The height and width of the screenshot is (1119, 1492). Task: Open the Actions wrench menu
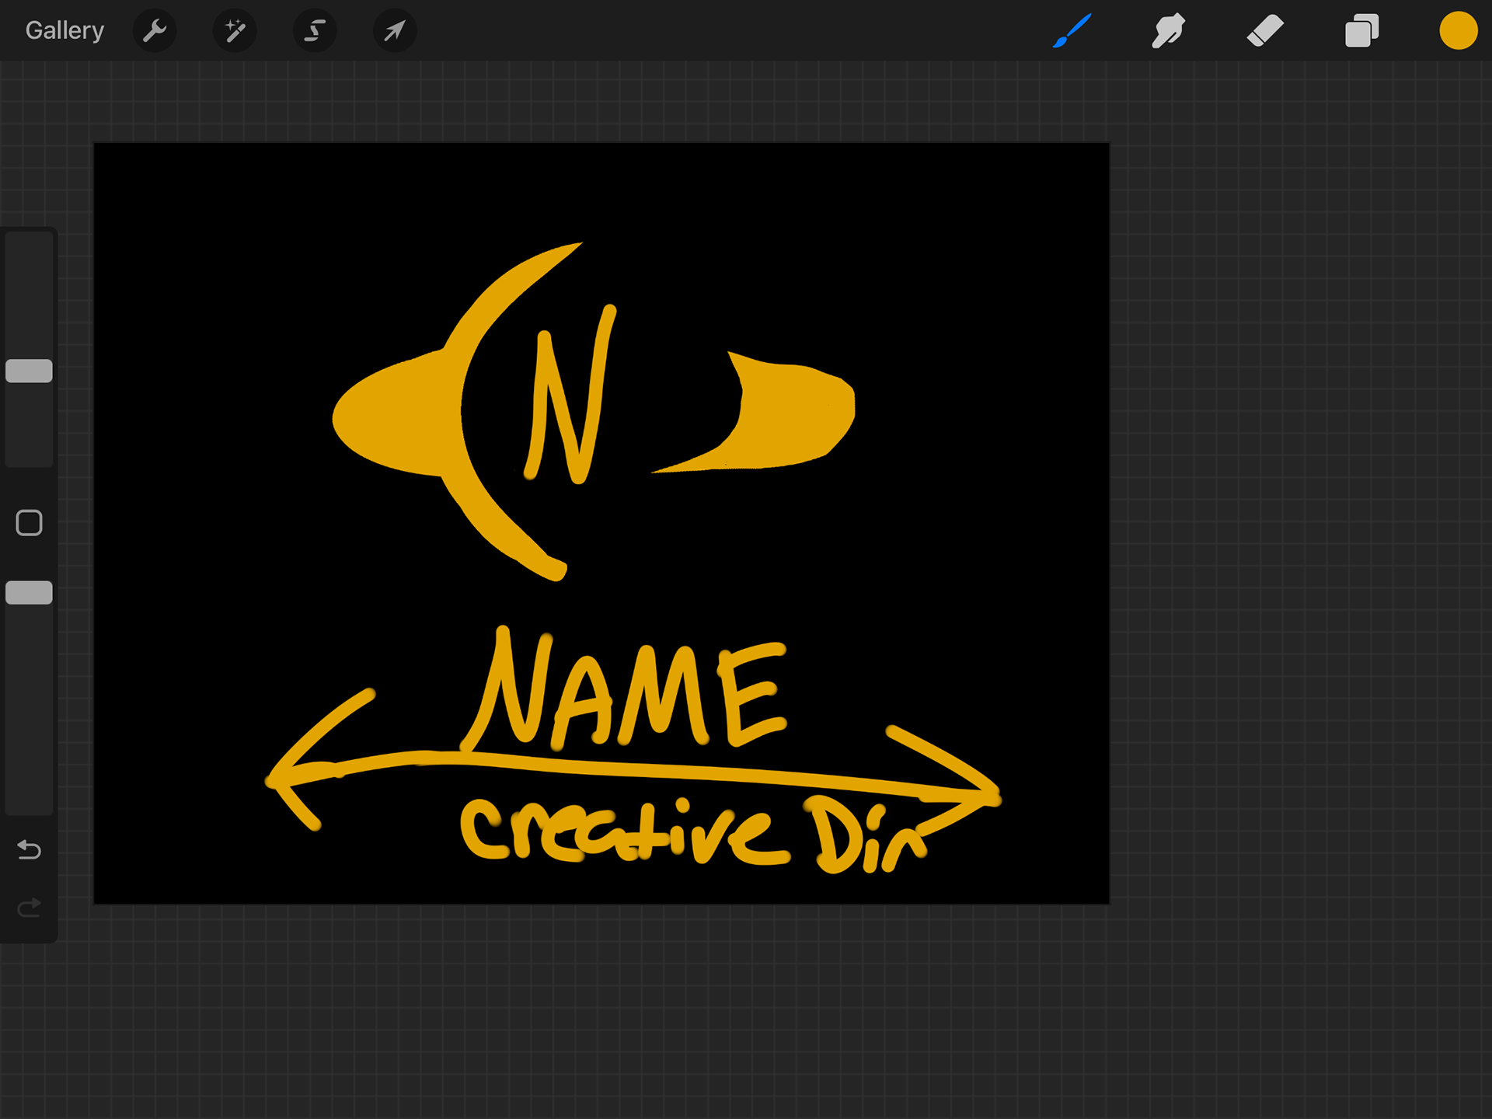click(155, 31)
